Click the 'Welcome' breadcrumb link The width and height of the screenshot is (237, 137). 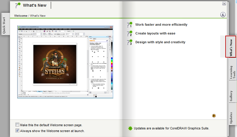[21, 16]
